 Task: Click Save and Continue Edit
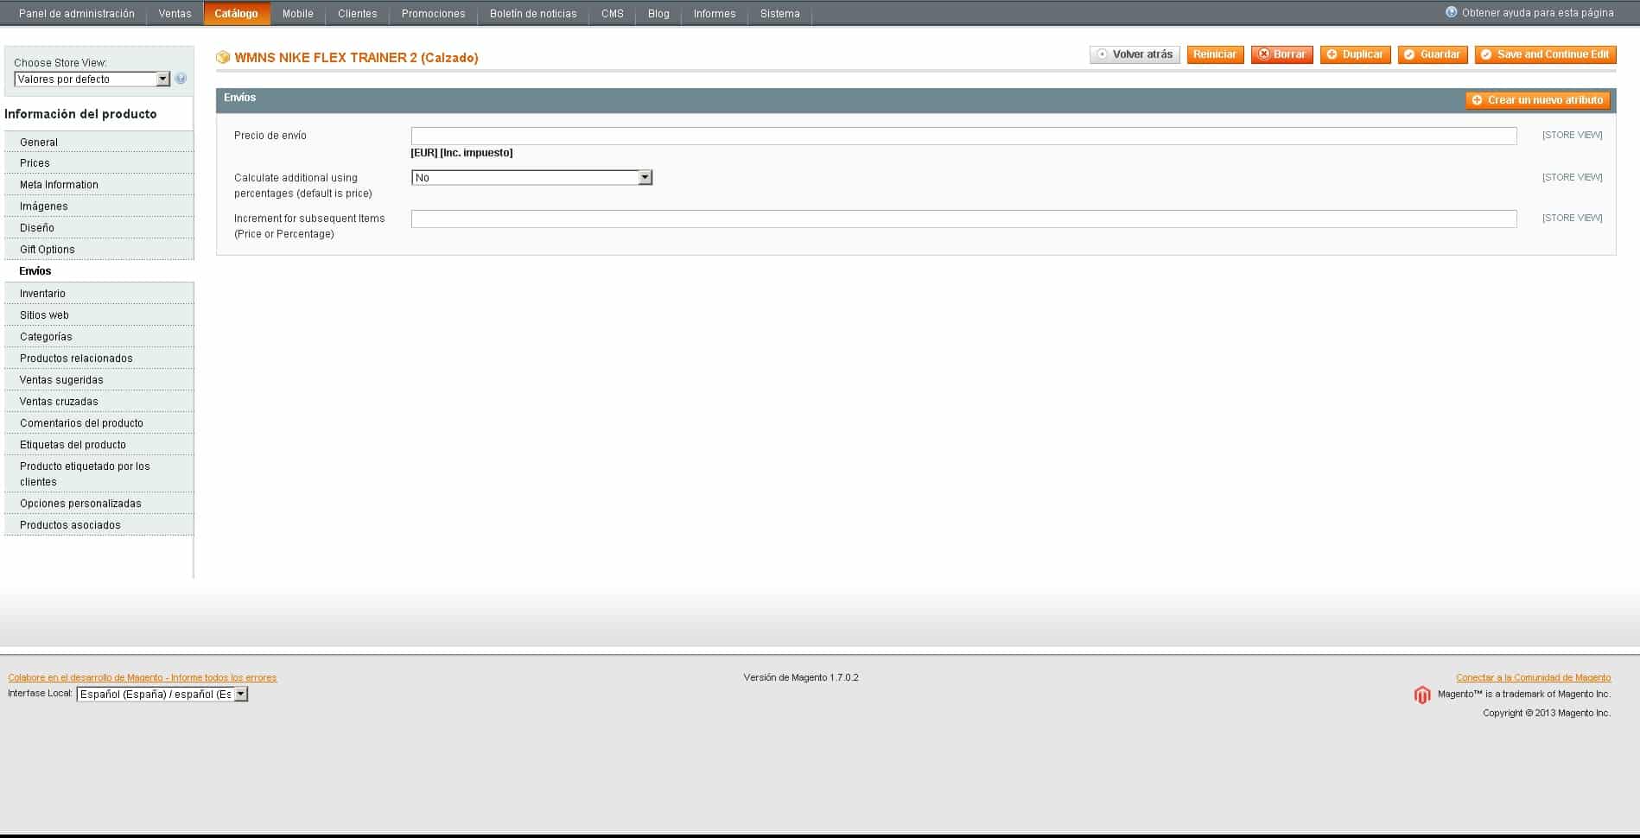pos(1545,54)
